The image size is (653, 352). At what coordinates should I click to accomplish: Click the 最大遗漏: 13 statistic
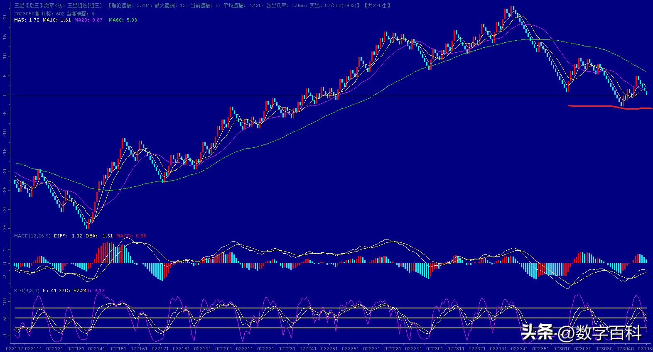[171, 5]
